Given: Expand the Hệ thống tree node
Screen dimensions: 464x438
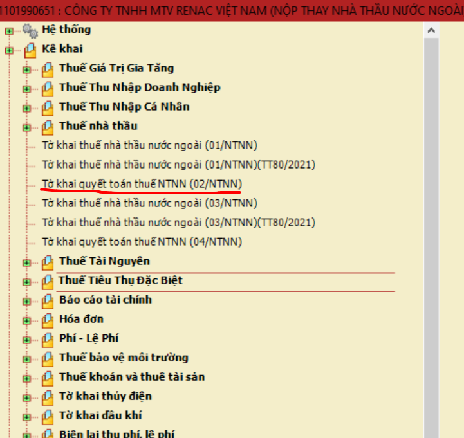Looking at the screenshot, I should coord(9,31).
